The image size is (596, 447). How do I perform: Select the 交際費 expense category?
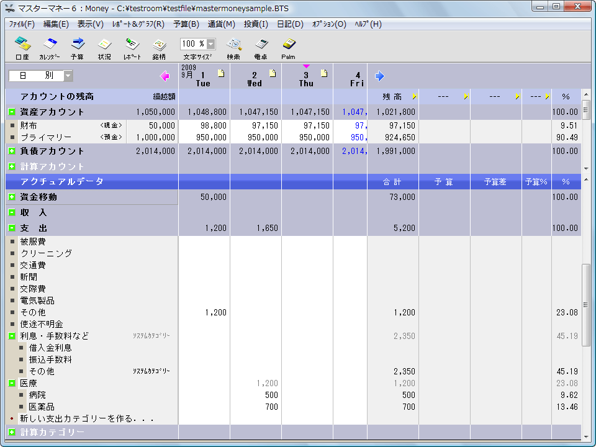point(33,289)
